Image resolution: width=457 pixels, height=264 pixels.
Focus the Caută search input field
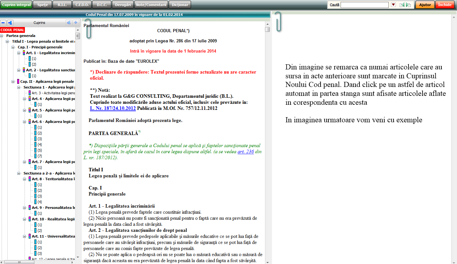(365, 5)
